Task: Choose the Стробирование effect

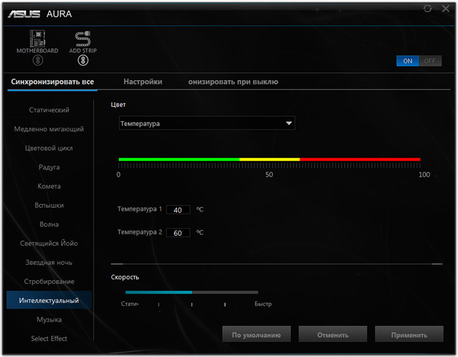Action: point(49,281)
